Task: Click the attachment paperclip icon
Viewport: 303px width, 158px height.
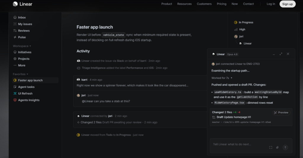Action: coord(277,147)
